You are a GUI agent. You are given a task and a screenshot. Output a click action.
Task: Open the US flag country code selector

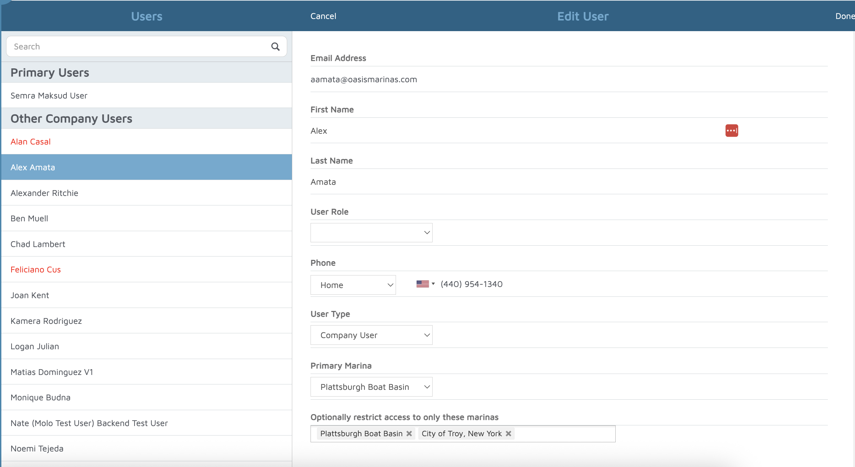[x=425, y=284]
